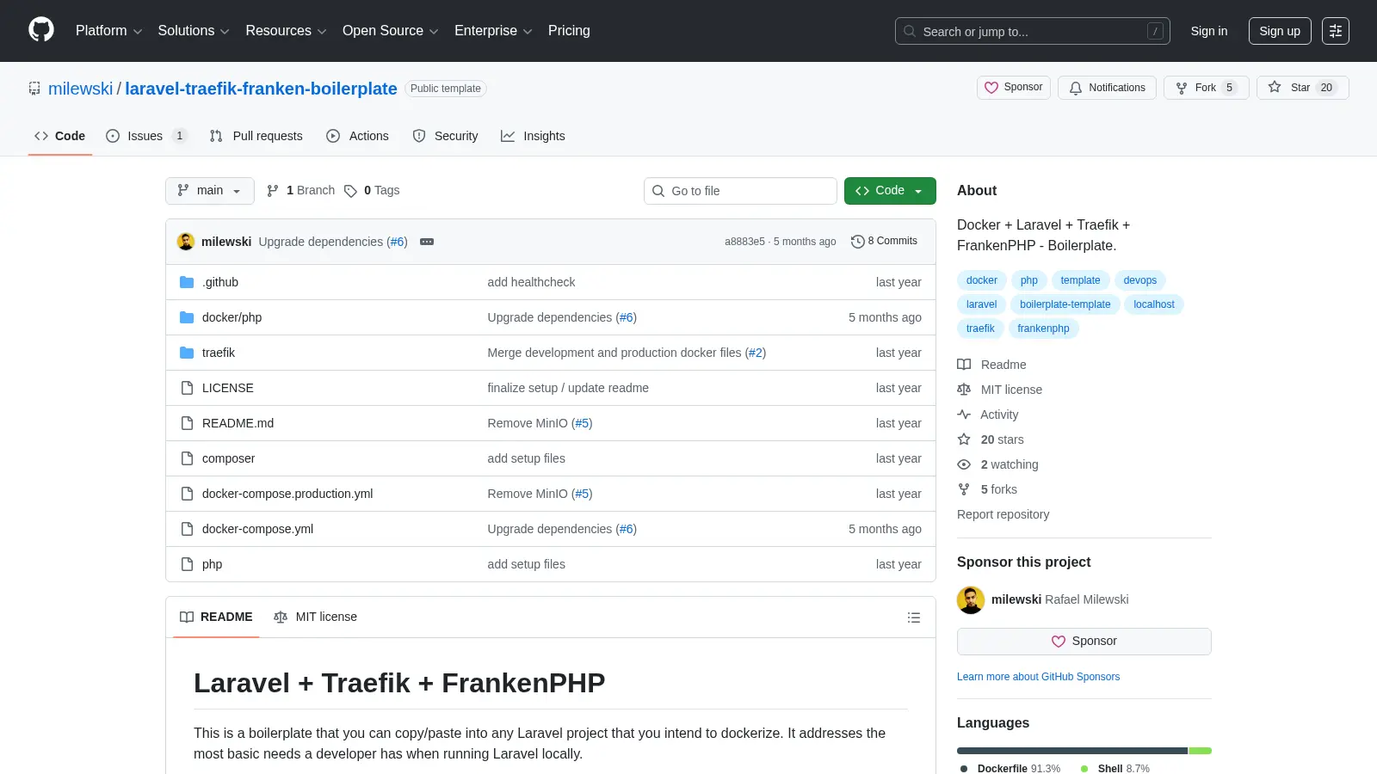Select the MIT license tab

(315, 617)
